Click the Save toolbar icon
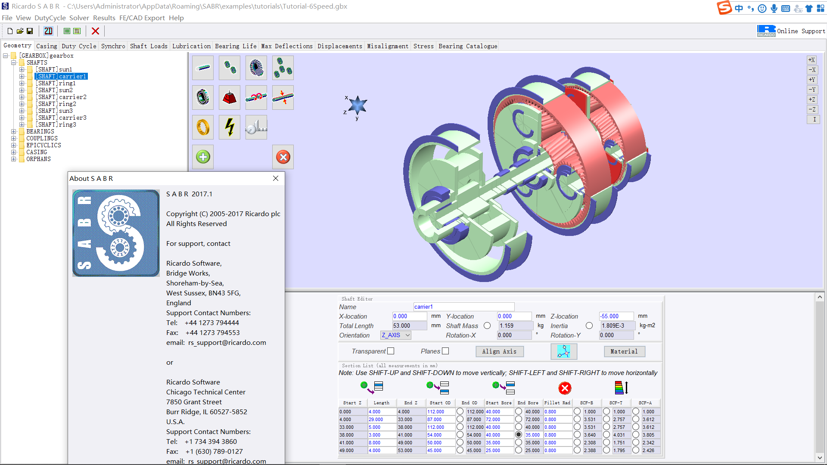 point(30,31)
